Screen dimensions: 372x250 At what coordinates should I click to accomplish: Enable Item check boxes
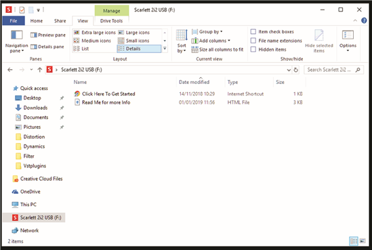[x=253, y=32]
